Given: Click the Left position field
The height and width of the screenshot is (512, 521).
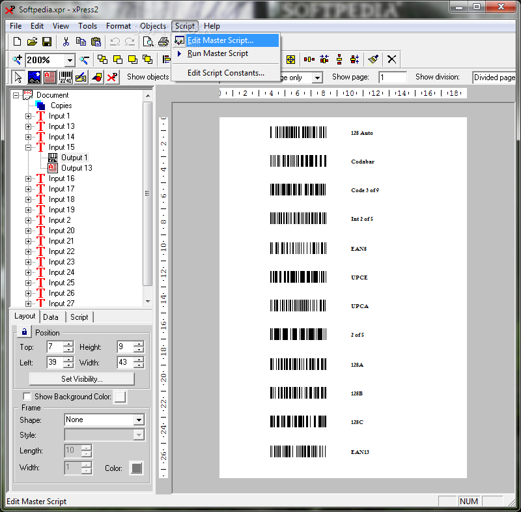Looking at the screenshot, I should (x=55, y=362).
